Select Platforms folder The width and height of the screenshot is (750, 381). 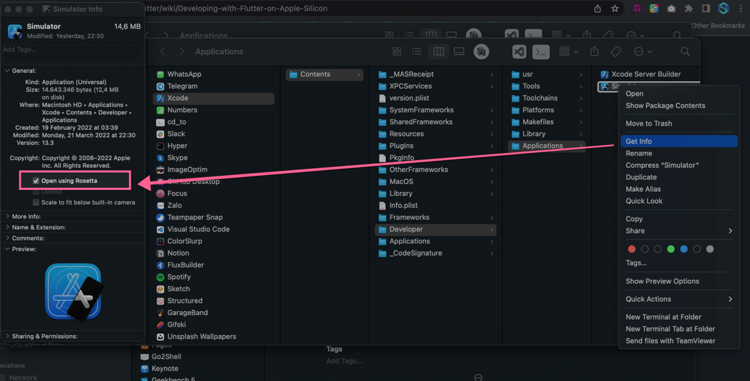538,110
